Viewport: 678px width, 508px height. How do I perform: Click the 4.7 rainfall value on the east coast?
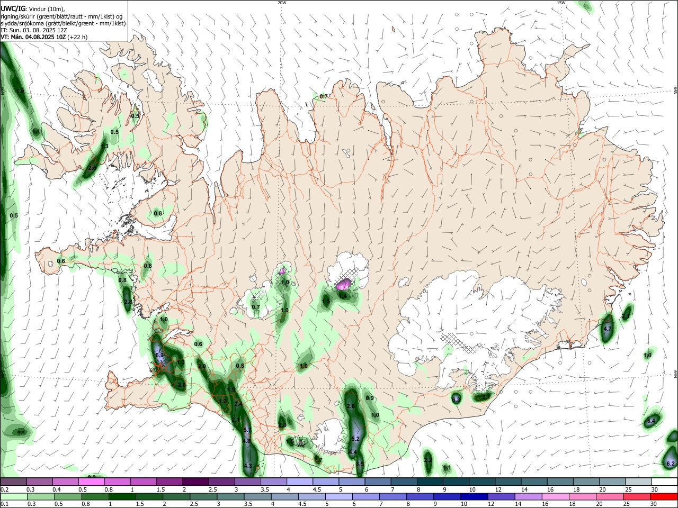[608, 329]
